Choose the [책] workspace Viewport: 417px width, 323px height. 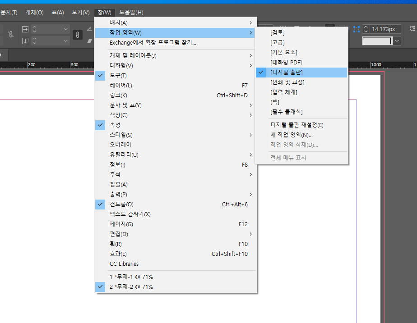[x=301, y=102]
